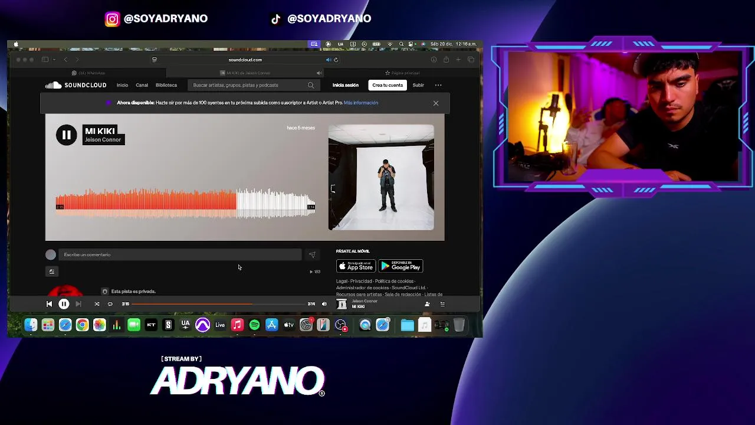Toggle repeat in the player bar
The image size is (755, 425).
[x=110, y=304]
